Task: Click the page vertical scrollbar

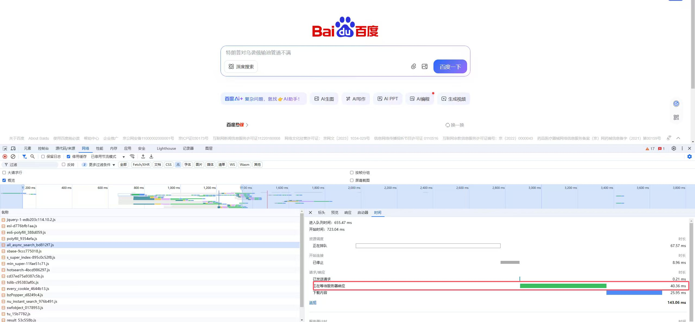Action: coord(693,44)
